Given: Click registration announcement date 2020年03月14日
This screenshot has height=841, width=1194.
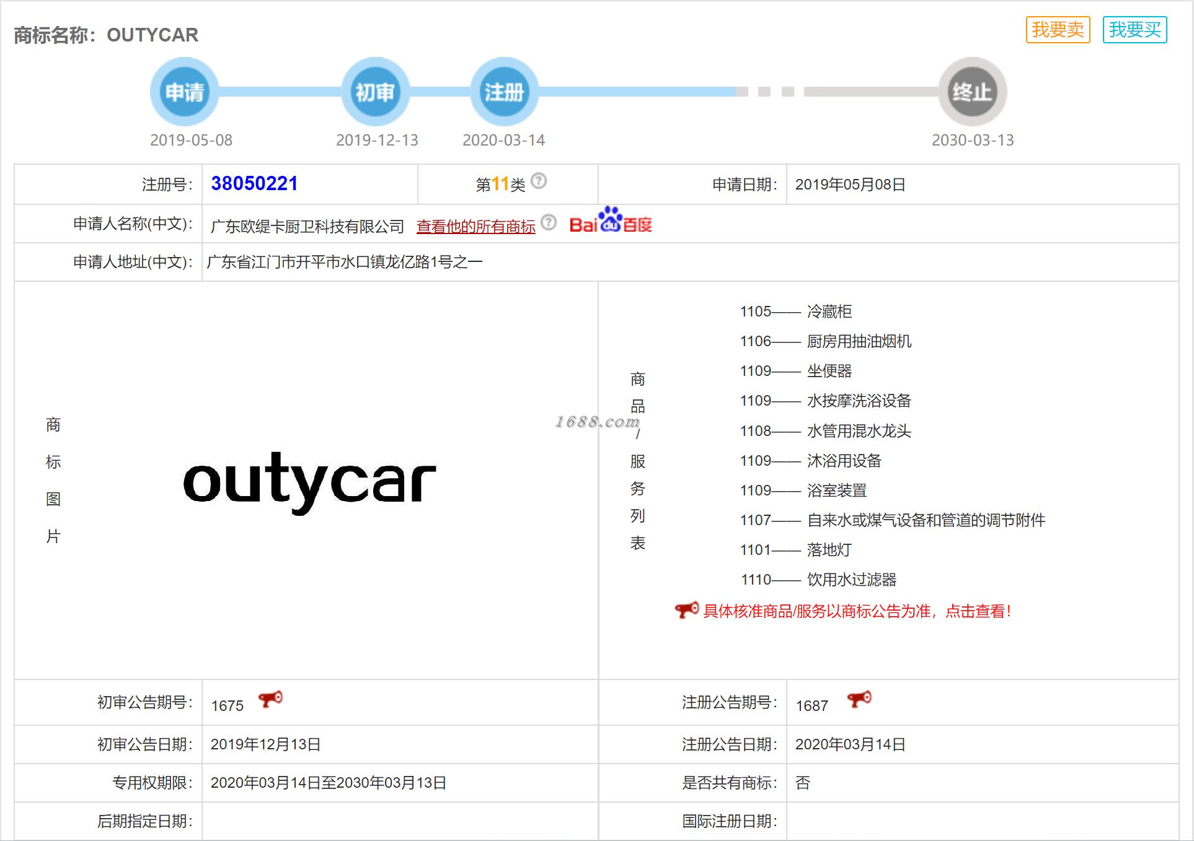Looking at the screenshot, I should coord(851,744).
